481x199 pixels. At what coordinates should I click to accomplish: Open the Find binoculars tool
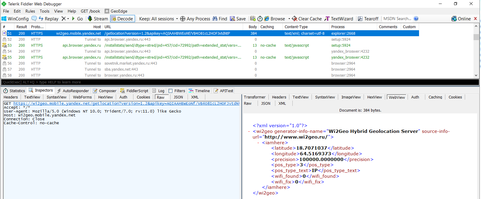coord(220,19)
